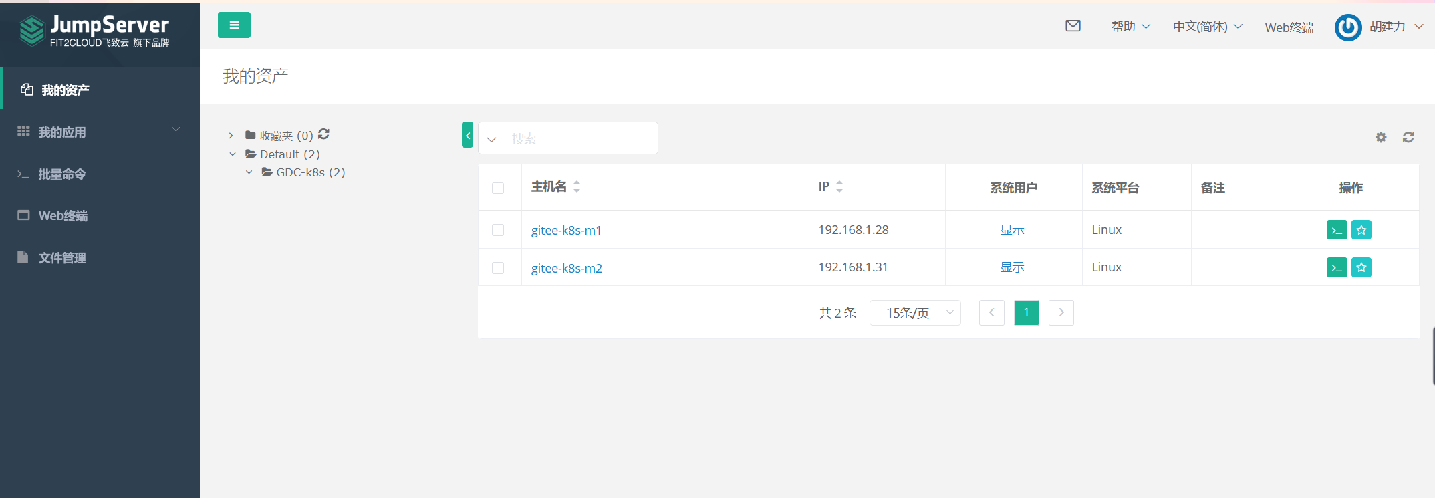Favorite the gitee-k8s-m2 asset with star
This screenshot has height=498, width=1435.
[1361, 267]
